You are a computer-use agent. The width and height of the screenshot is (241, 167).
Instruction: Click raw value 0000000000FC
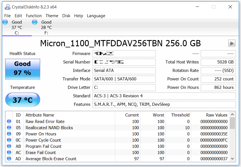click(x=214, y=140)
